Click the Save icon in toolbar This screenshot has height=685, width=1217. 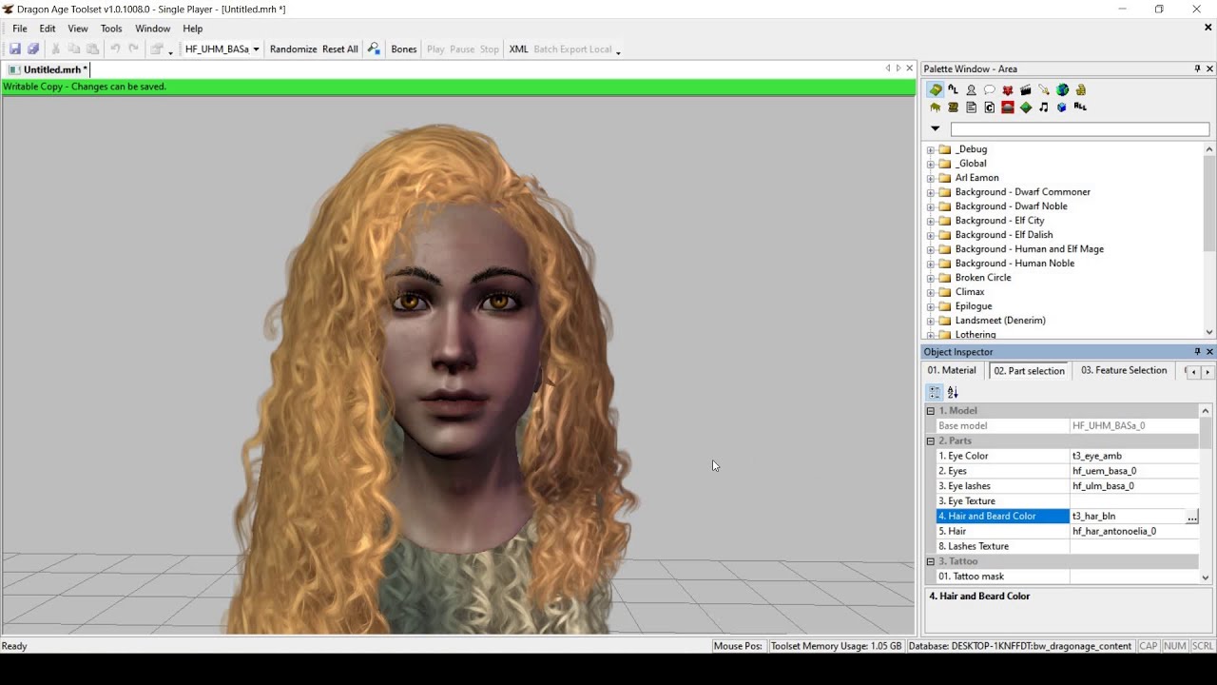(x=15, y=49)
